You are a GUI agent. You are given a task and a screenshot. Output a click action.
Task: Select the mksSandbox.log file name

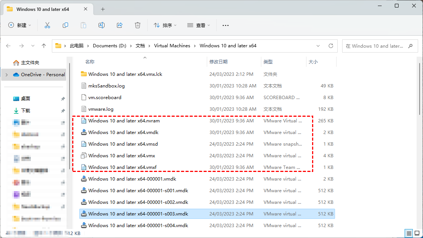(106, 86)
